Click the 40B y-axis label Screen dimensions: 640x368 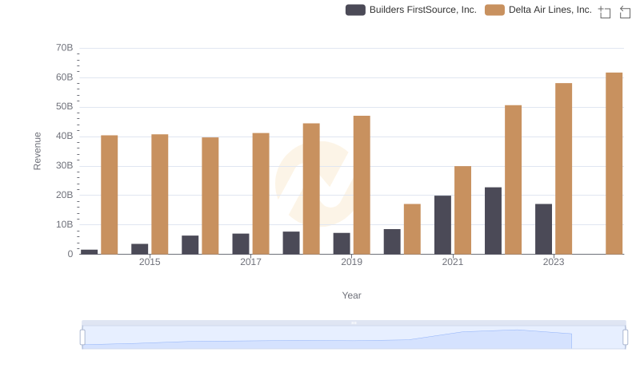pyautogui.click(x=65, y=136)
